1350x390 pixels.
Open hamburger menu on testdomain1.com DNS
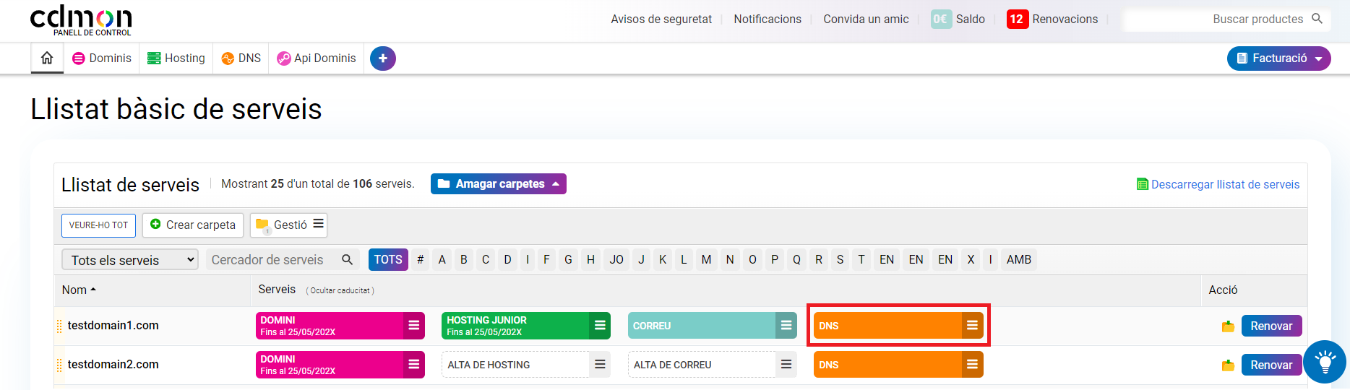[x=972, y=326]
